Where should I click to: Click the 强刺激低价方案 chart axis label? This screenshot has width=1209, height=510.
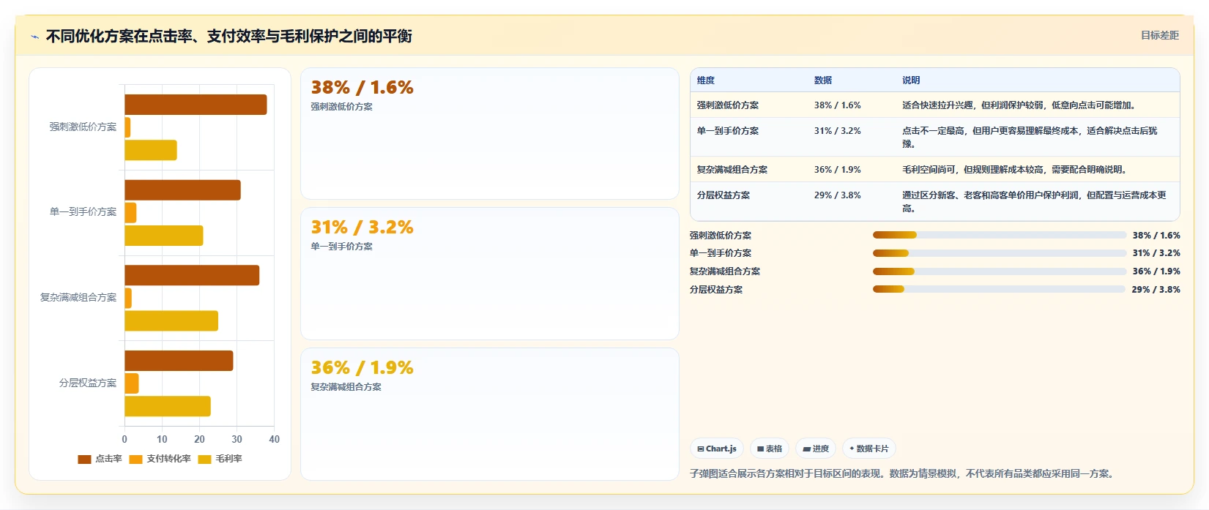coord(83,127)
